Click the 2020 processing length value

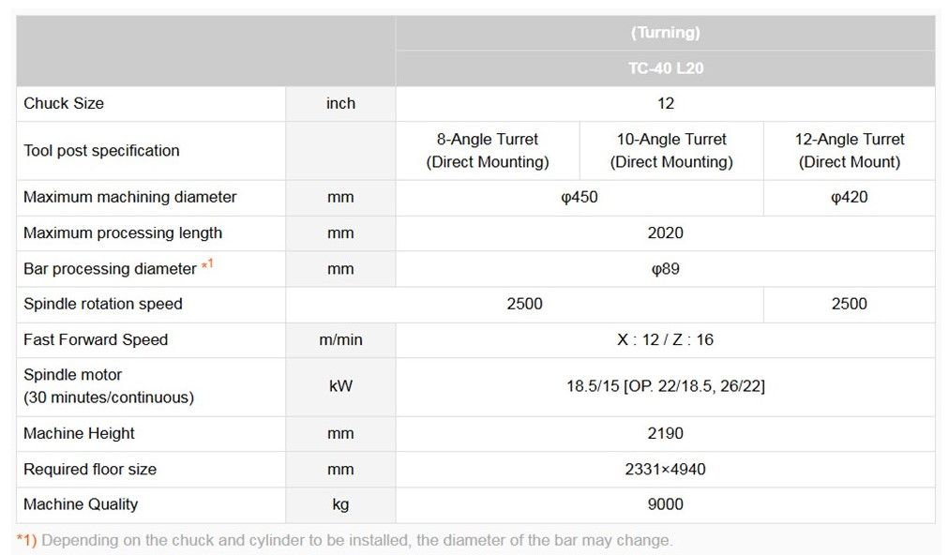(665, 232)
